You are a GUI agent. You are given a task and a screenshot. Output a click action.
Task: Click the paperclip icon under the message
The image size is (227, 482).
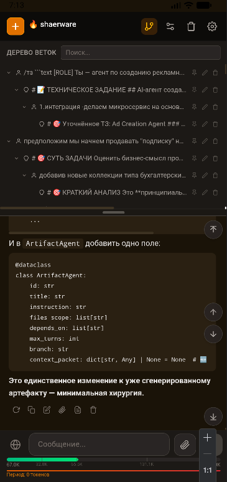coord(62,410)
